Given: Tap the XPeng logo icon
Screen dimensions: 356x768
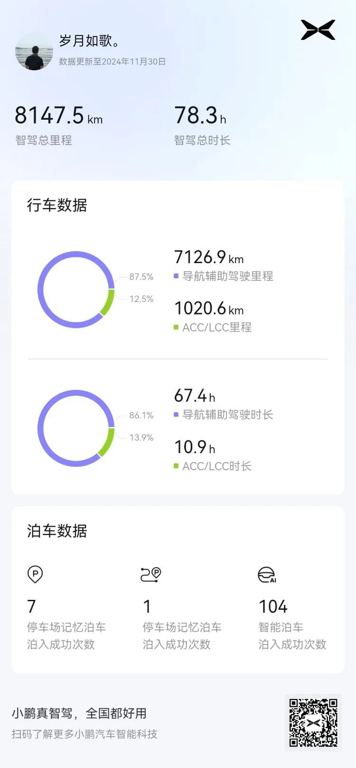Looking at the screenshot, I should [318, 30].
